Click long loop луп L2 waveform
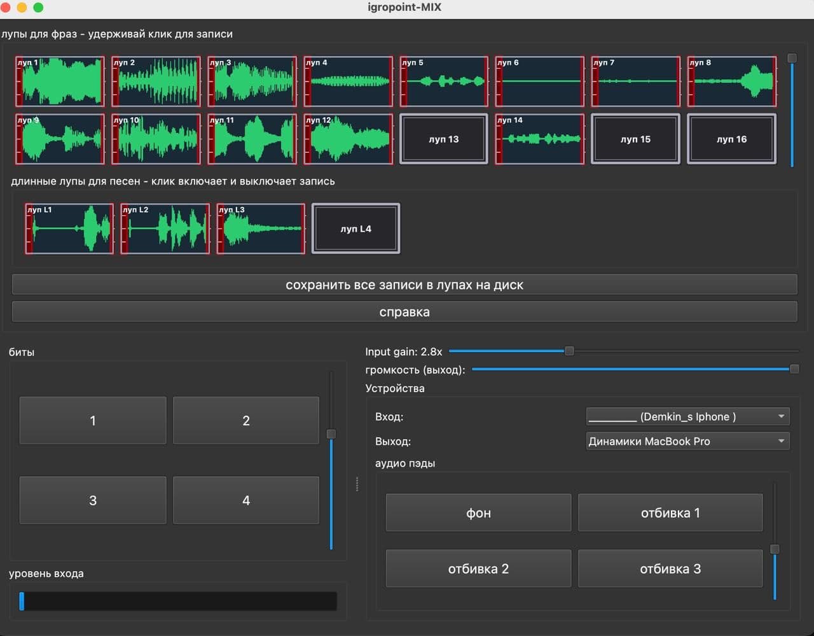The height and width of the screenshot is (636, 814). pos(165,229)
